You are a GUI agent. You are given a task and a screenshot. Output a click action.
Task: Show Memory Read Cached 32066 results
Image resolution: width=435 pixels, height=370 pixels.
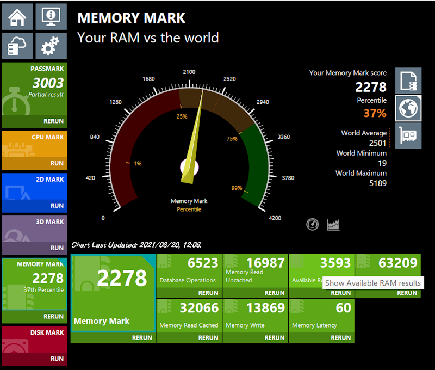189,316
